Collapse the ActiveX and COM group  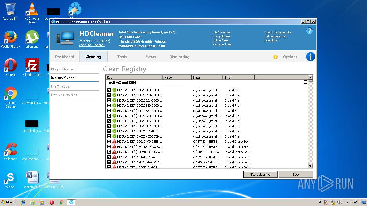click(x=305, y=82)
